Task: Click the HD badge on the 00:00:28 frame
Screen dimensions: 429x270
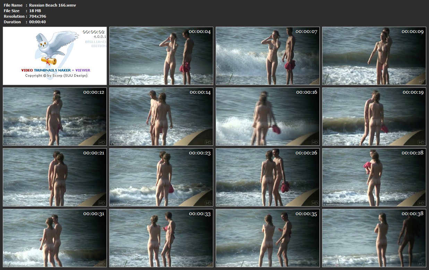Action: point(421,203)
